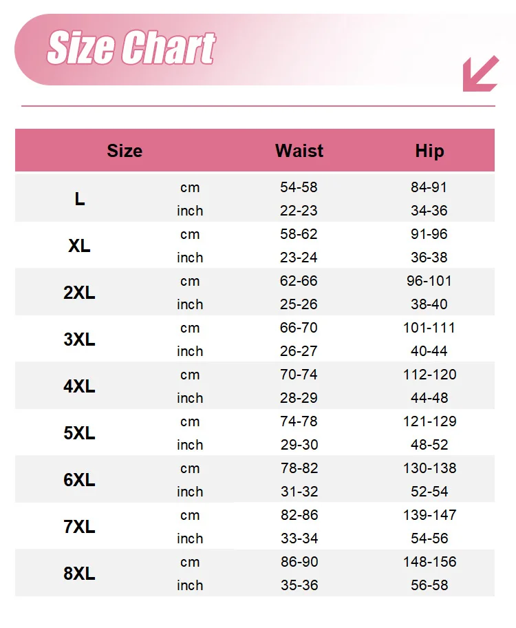Viewport: 516px width, 628px height.
Task: Click the 6XL size label
Action: (x=80, y=480)
